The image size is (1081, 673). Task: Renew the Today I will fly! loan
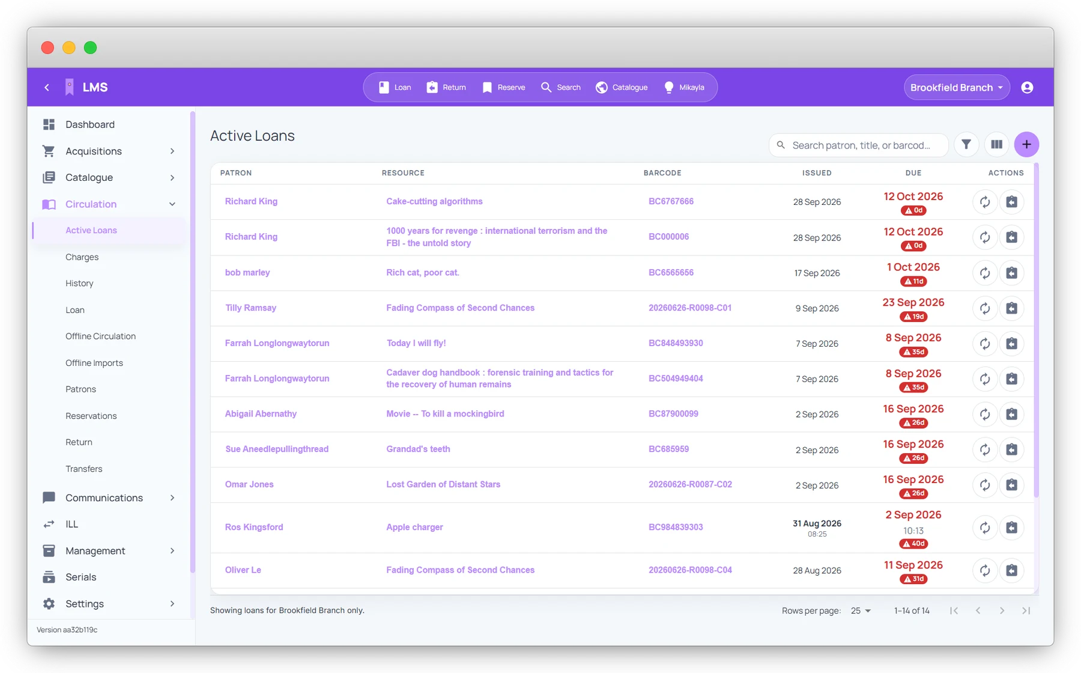pyautogui.click(x=985, y=344)
